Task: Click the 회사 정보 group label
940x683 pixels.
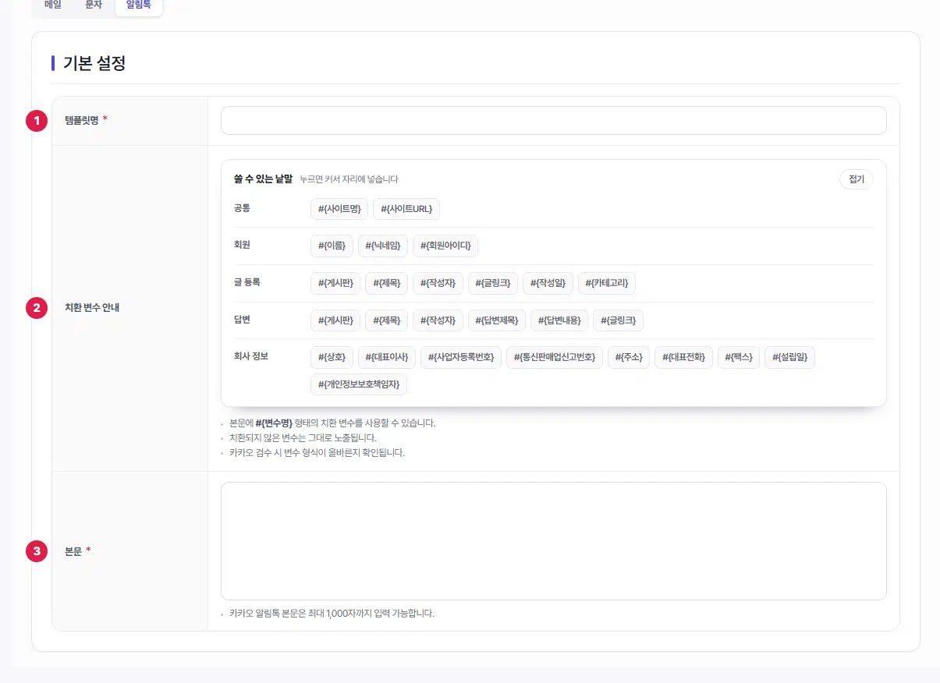Action: [x=251, y=356]
